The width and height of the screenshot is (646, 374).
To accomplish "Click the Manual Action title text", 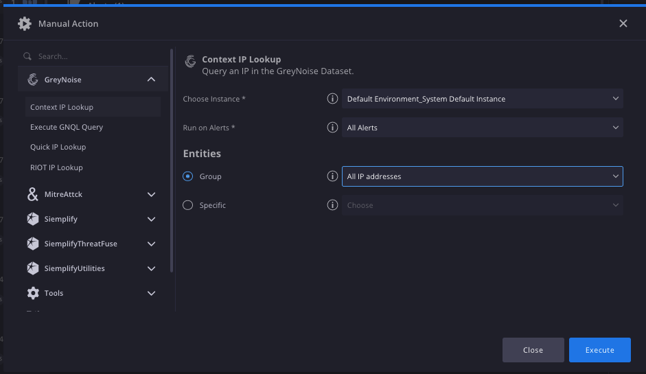I will [x=69, y=24].
